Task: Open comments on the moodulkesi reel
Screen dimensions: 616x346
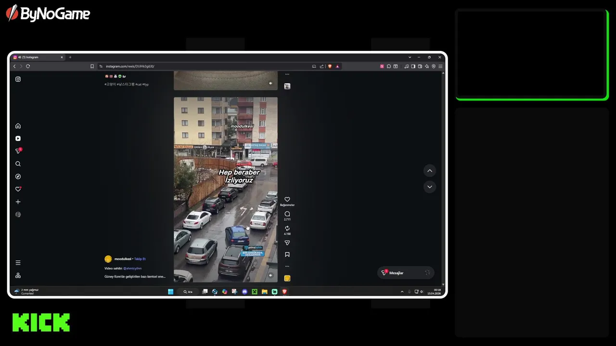Action: pos(287,214)
